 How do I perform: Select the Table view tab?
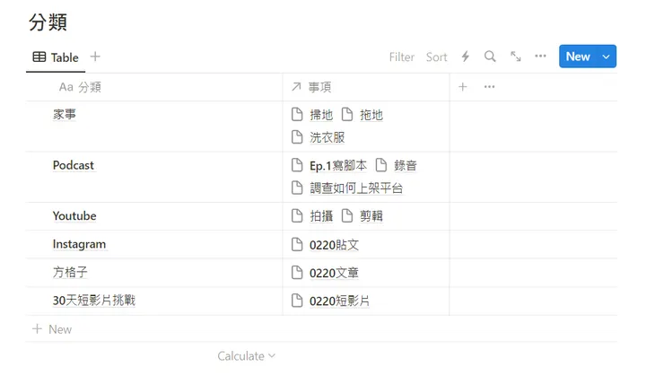coord(56,57)
